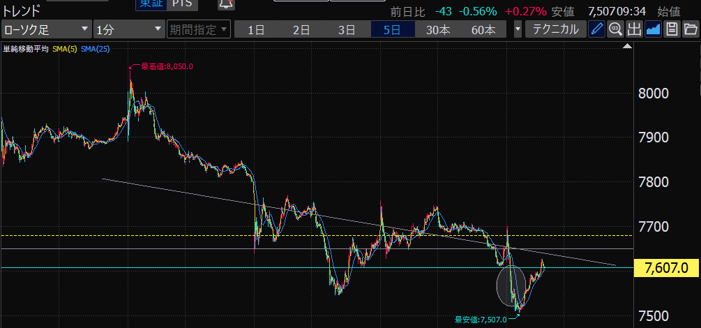Select the 5日 period toggle

tap(392, 29)
